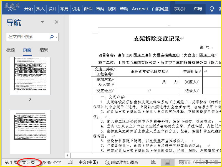The height and width of the screenshot is (167, 222).
Task: Click the magnifier search icon
Action: point(52,37)
